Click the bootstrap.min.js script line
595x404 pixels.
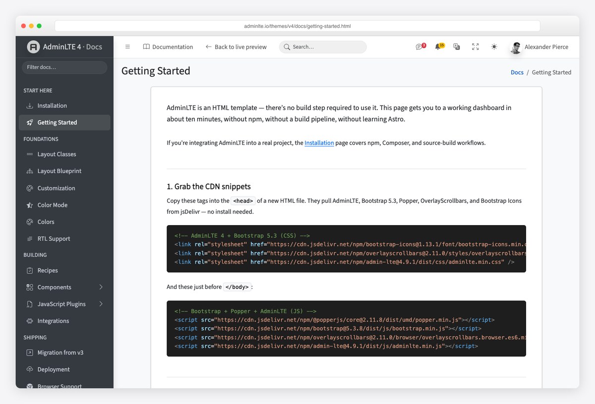328,328
